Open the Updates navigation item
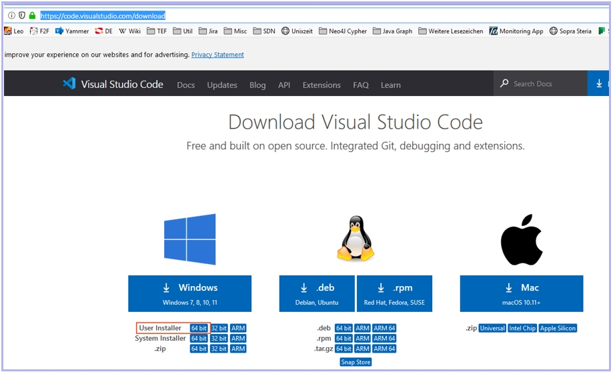This screenshot has width=613, height=372. pos(222,85)
